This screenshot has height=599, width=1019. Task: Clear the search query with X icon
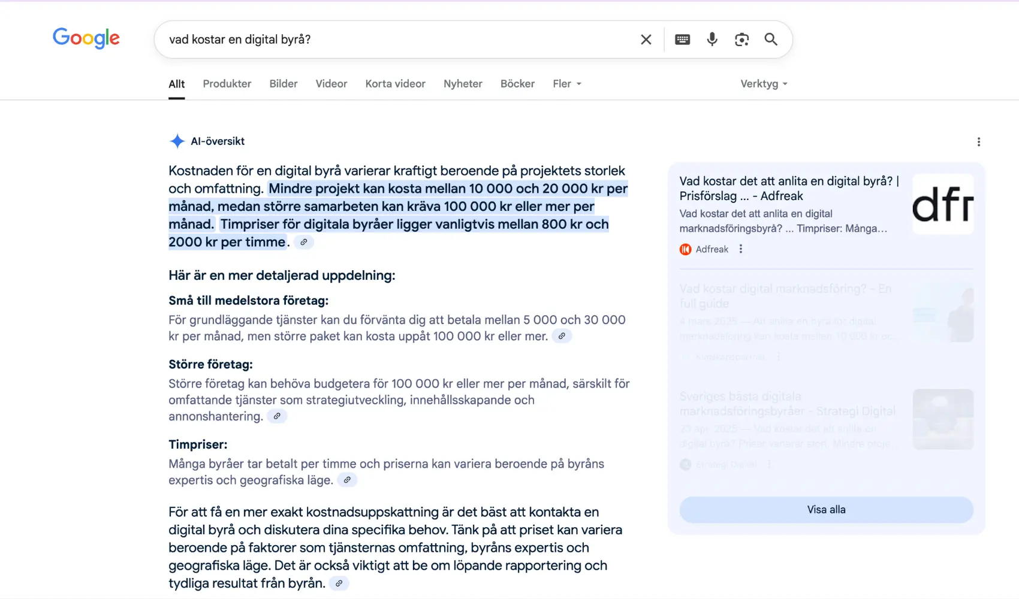coord(646,40)
